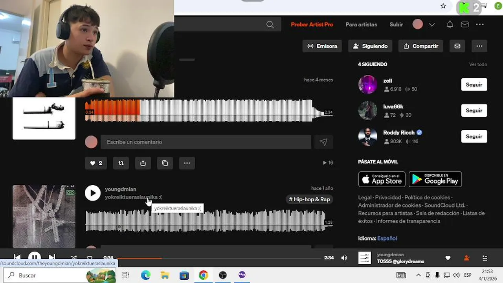Seek in yokreiktueraslaunika waveform
Viewport: 503px width, 283px height.
point(209,221)
